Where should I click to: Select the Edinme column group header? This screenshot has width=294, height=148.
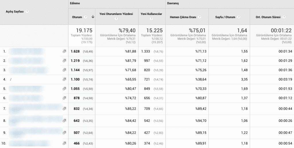75,3
